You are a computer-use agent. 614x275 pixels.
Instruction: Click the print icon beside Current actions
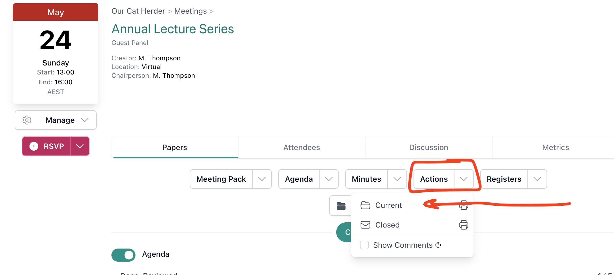[464, 205]
